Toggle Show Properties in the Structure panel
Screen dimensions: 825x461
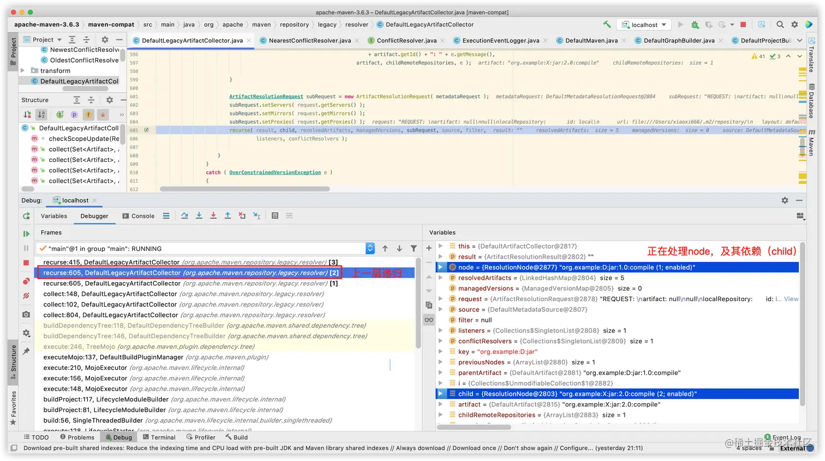[74, 115]
